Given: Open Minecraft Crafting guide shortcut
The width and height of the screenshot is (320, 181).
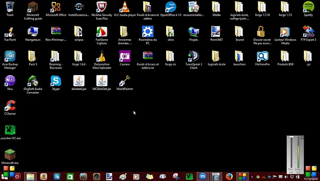Looking at the screenshot, I should point(33,11).
